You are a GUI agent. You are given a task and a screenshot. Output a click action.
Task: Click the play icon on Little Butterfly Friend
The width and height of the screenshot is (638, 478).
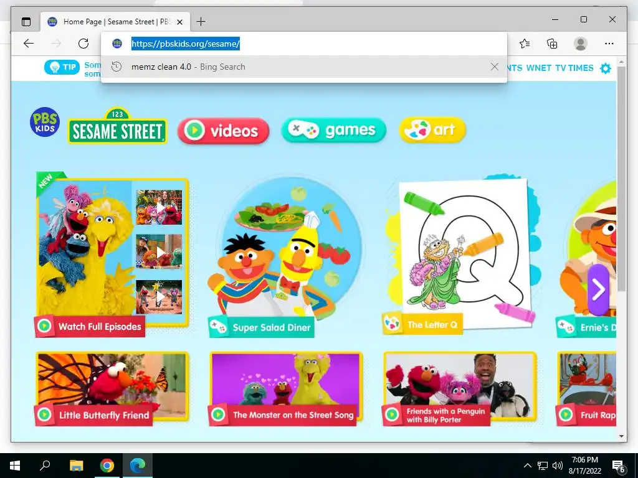point(44,415)
